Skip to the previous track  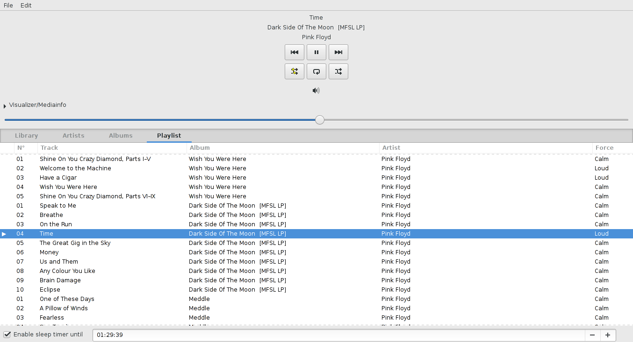click(295, 52)
